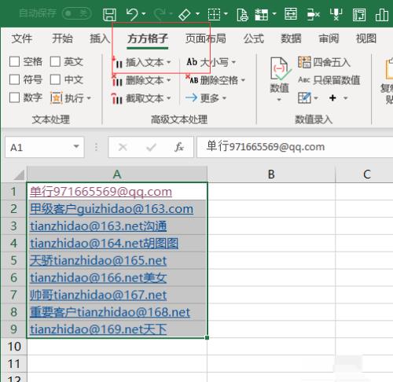This screenshot has width=393, height=382.
Task: Check the 数字 checkbox
Action: click(x=14, y=97)
